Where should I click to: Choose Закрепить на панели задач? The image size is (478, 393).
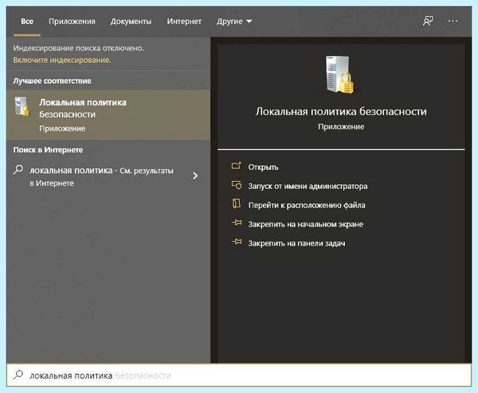click(296, 243)
